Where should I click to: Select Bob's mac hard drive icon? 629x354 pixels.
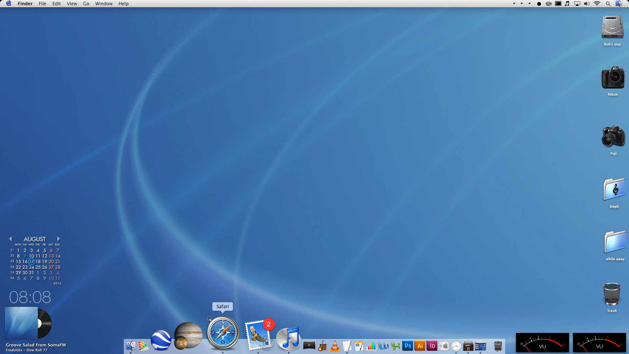tap(612, 30)
